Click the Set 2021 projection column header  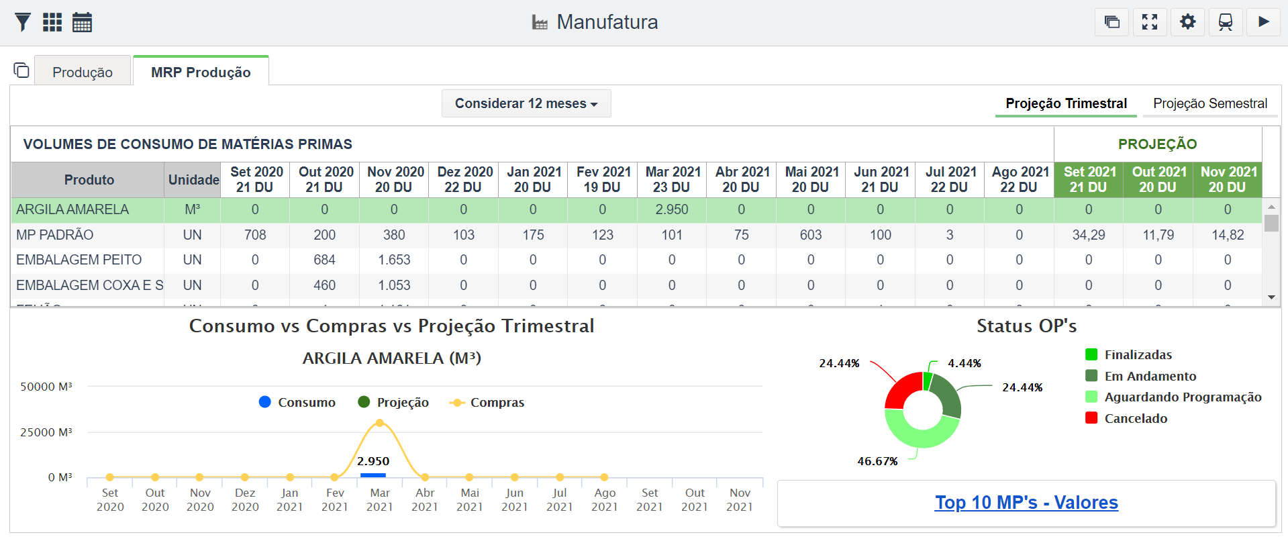click(1089, 180)
